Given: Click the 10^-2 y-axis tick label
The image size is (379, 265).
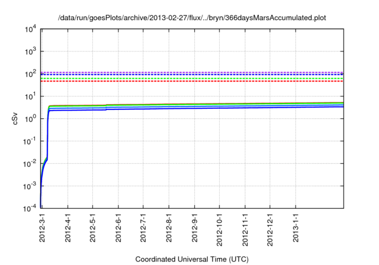Looking at the screenshot, I should click(30, 164).
